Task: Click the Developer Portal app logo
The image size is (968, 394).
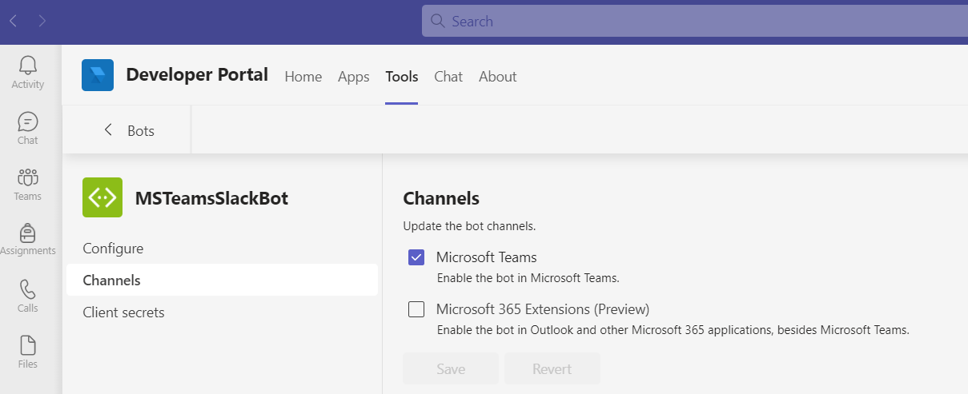Action: tap(98, 75)
